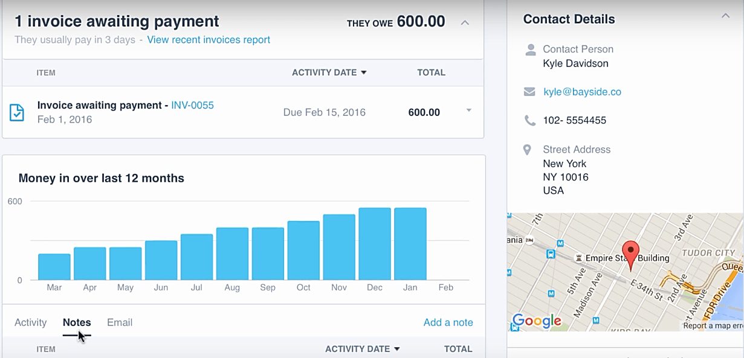The image size is (744, 358).
Task: Click Report a map error link
Action: click(x=713, y=326)
